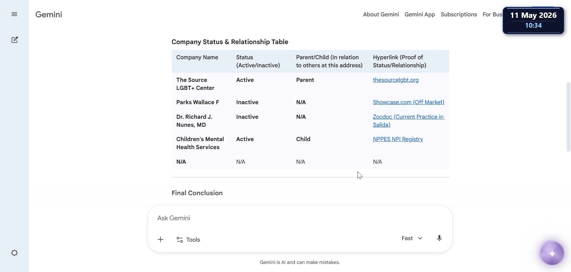Click the 'Company Name' column header
Image resolution: width=571 pixels, height=272 pixels.
coord(197,57)
